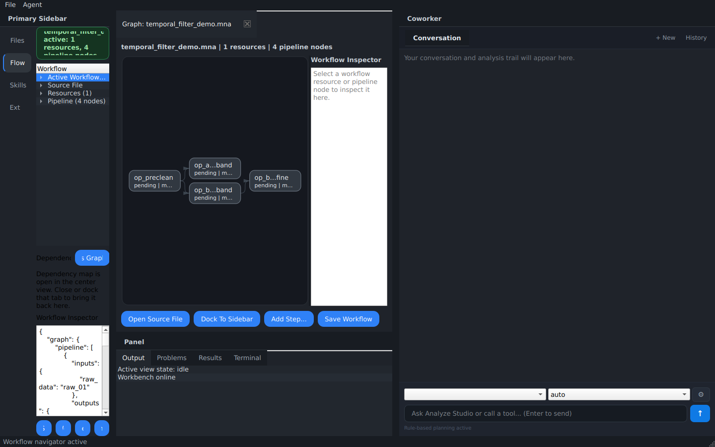Select the op_b...band pipeline node
715x447 pixels.
point(214,193)
